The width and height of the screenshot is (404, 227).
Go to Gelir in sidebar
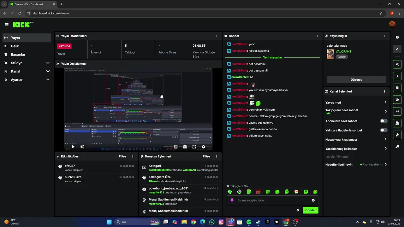[x=27, y=46]
